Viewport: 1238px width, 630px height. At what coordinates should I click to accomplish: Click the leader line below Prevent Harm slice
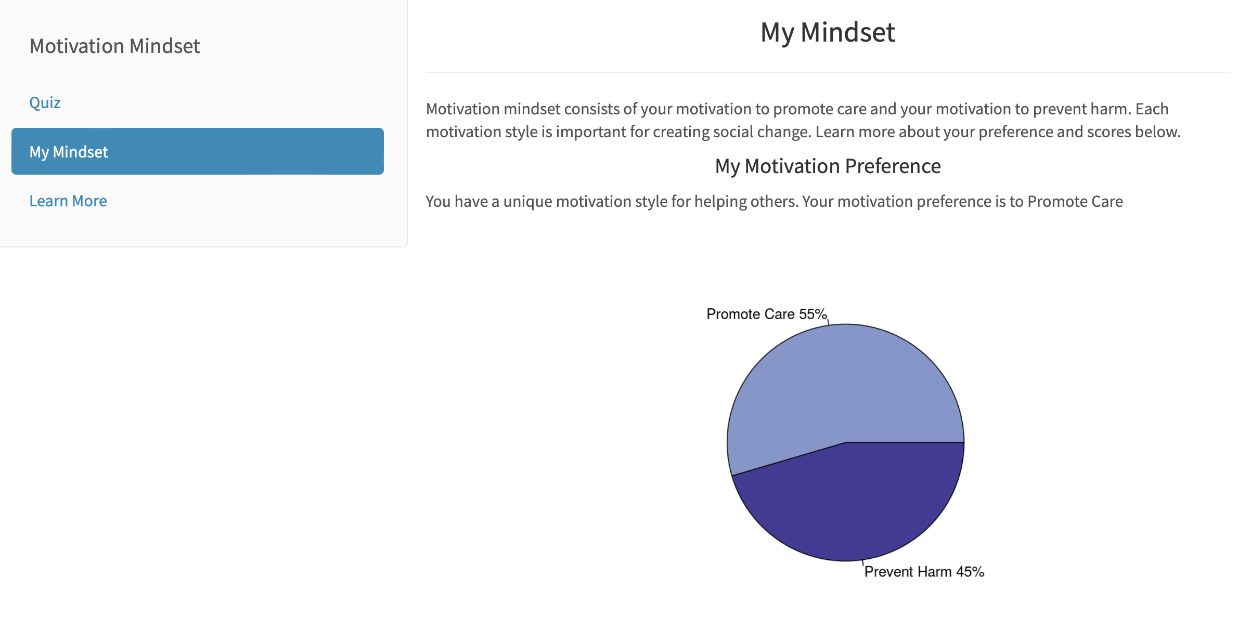click(x=863, y=563)
